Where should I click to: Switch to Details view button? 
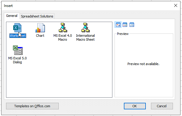pos(132,25)
